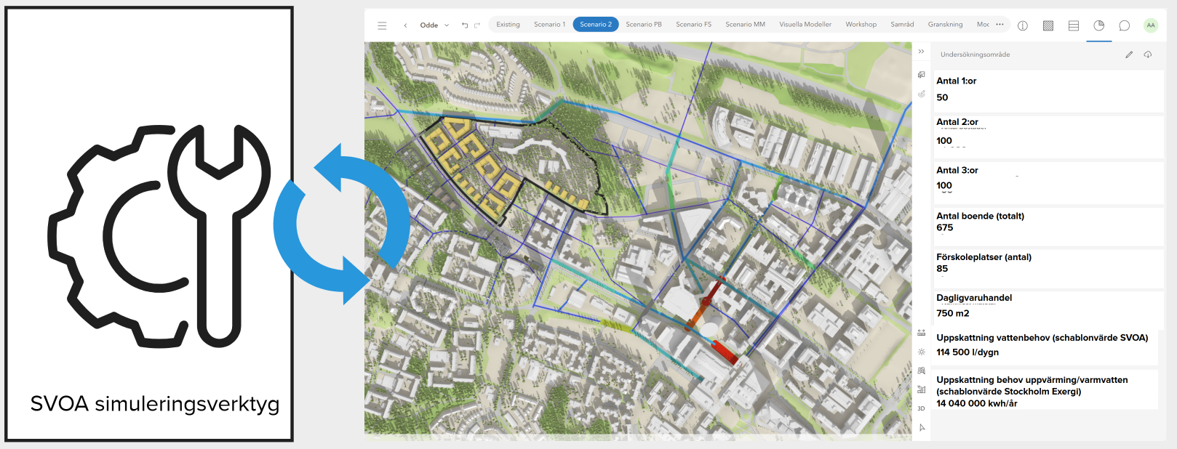Viewport: 1177px width, 449px height.
Task: Click the Antal boende (totalt) value 675
Action: pyautogui.click(x=944, y=228)
